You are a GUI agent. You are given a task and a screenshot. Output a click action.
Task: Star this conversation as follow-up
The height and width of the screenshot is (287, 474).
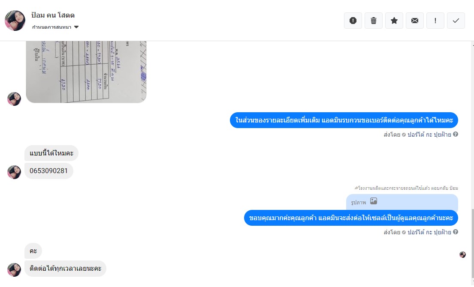394,21
